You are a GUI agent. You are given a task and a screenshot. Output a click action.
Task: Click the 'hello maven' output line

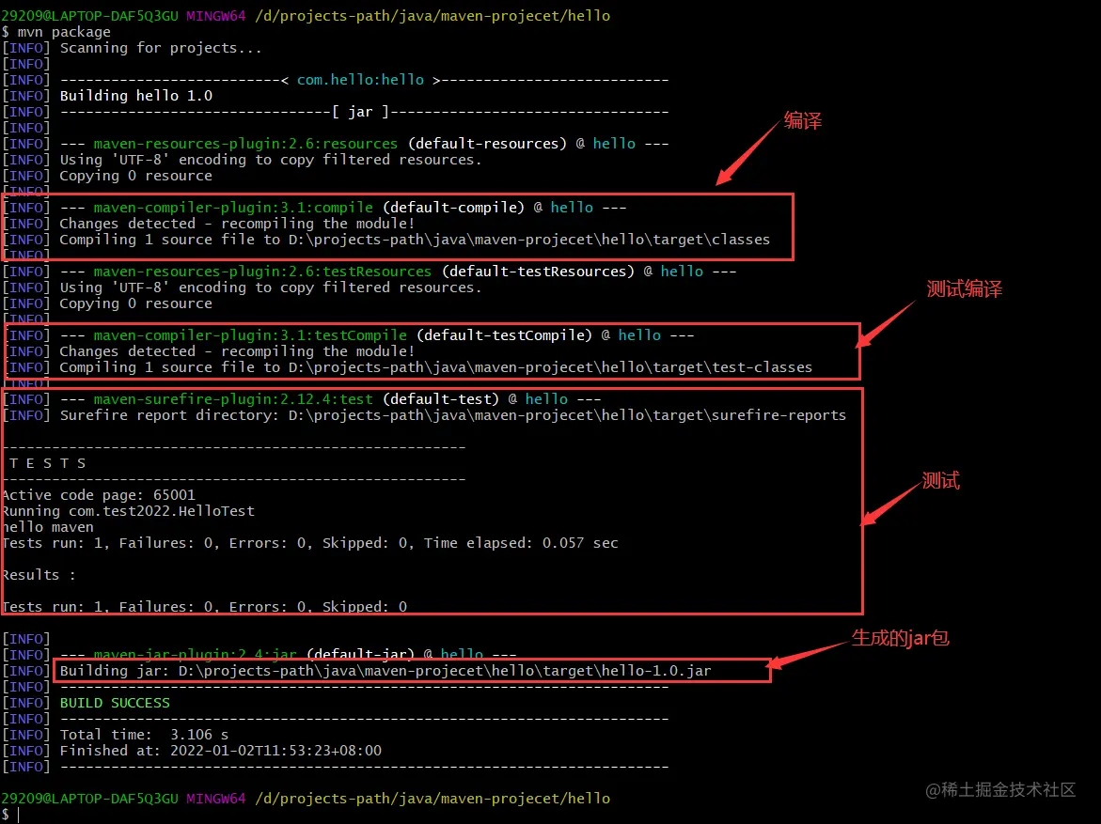click(48, 528)
